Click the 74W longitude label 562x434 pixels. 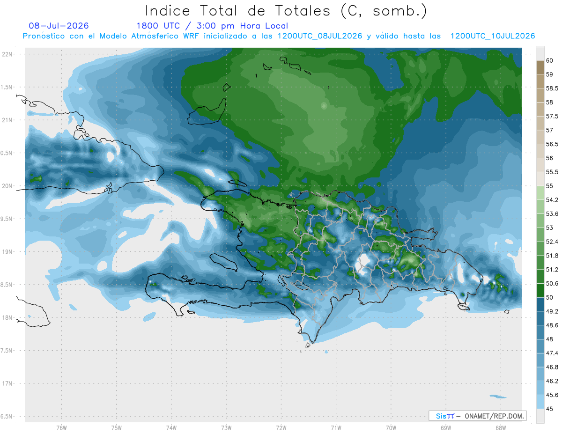[x=171, y=428]
